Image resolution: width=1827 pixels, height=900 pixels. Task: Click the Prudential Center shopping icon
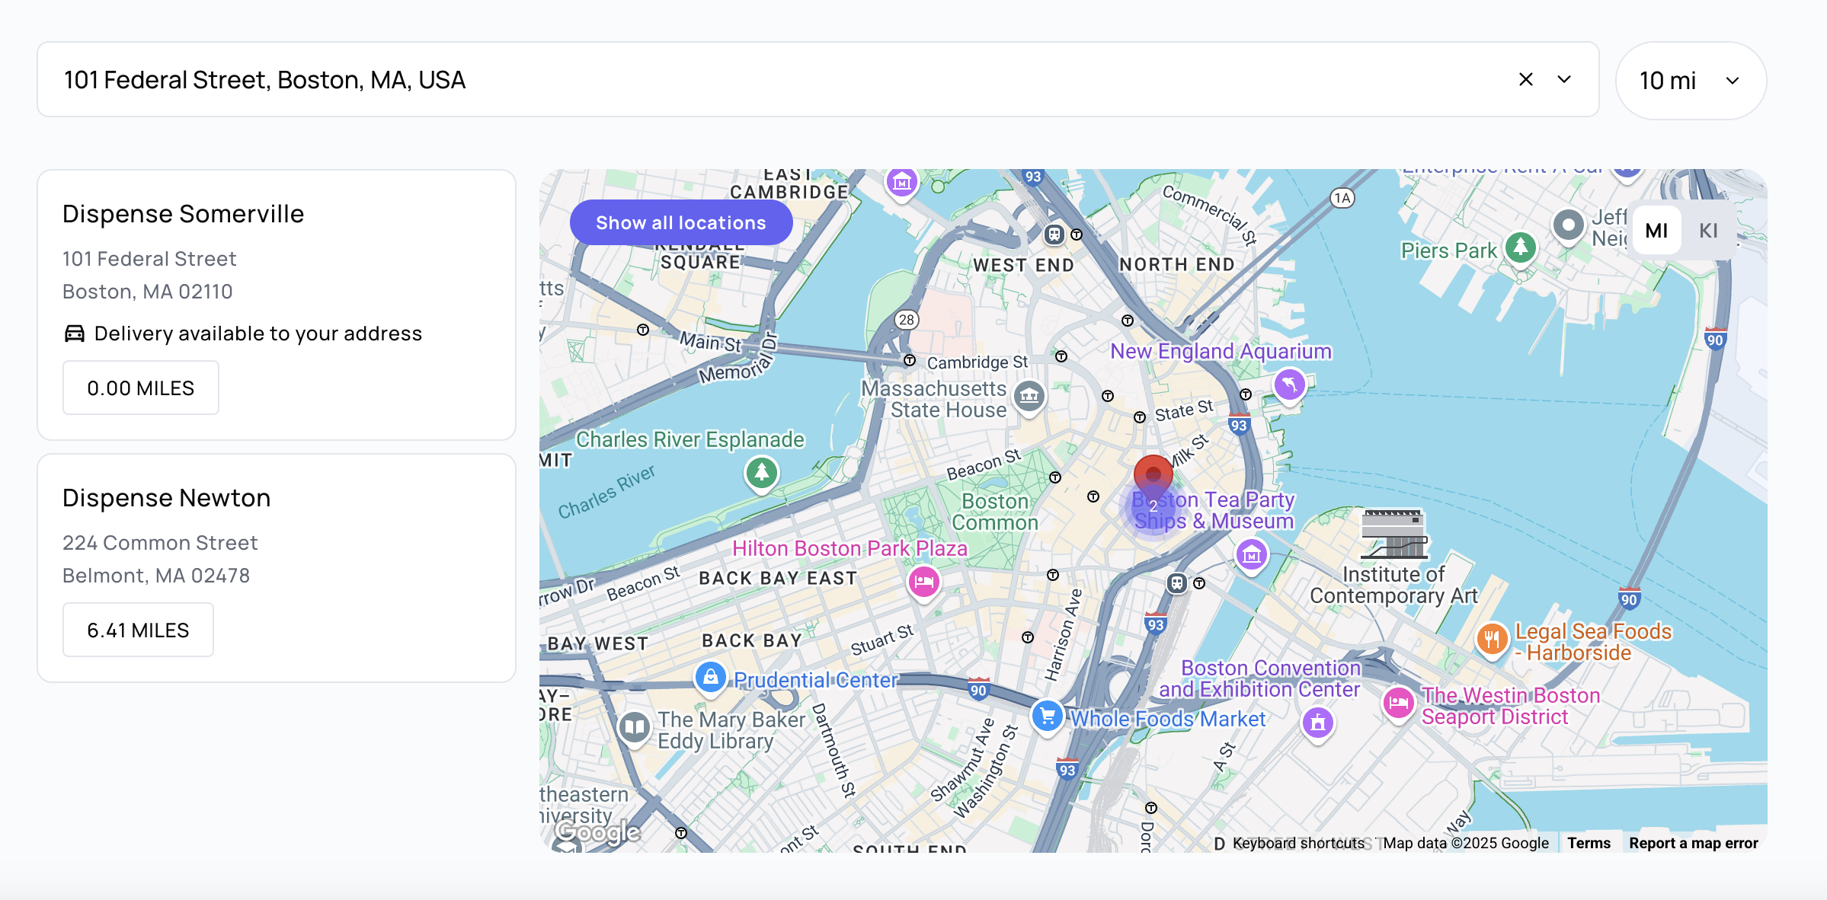click(711, 677)
